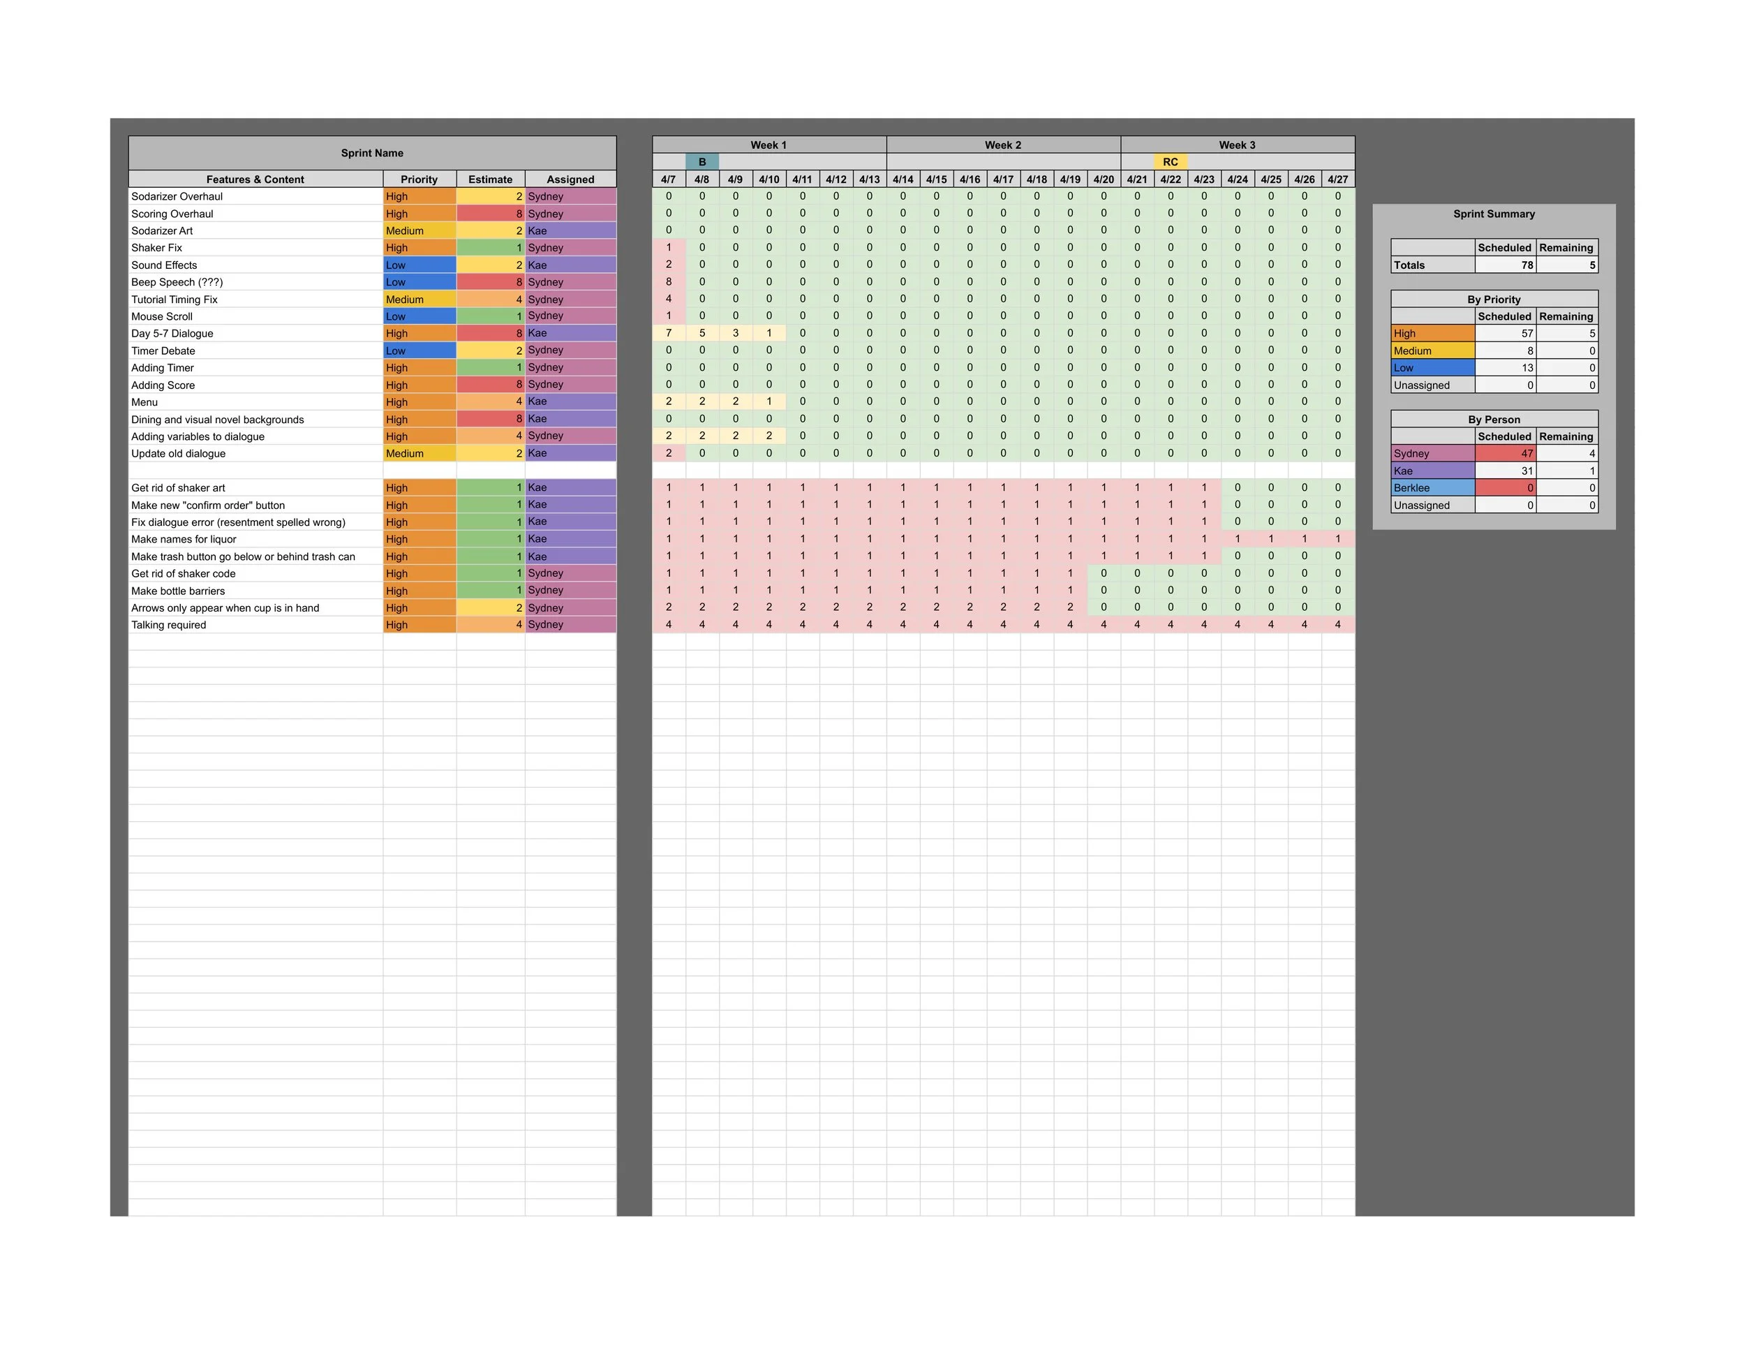Select the Sprint Summary title
1745x1349 pixels.
pyautogui.click(x=1493, y=214)
